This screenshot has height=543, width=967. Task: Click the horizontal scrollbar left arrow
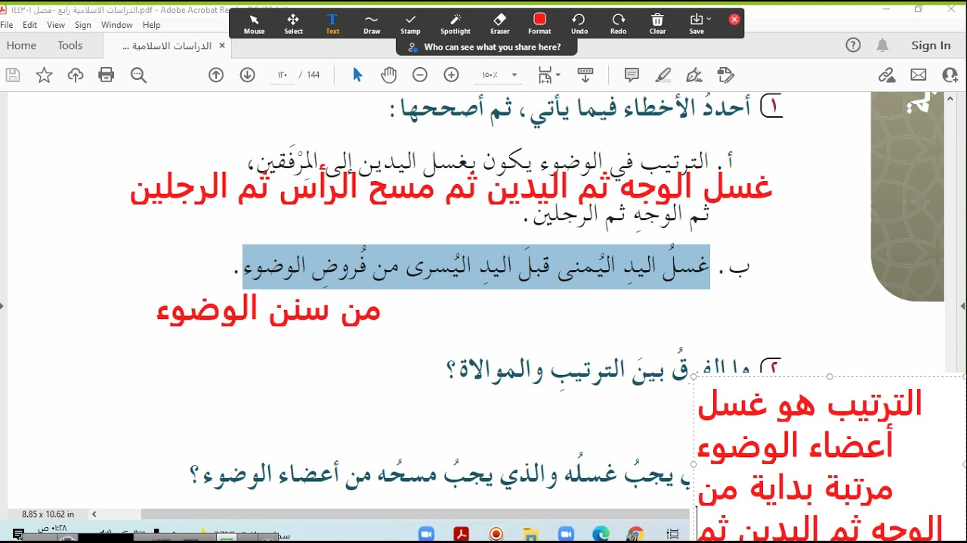click(x=94, y=514)
